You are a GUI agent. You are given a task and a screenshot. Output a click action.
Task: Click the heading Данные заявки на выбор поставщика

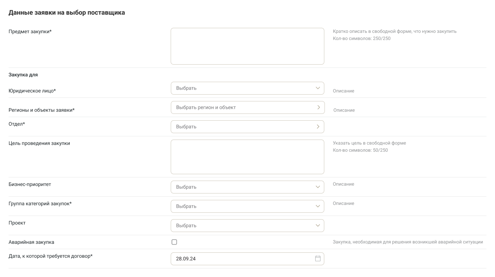tap(67, 12)
